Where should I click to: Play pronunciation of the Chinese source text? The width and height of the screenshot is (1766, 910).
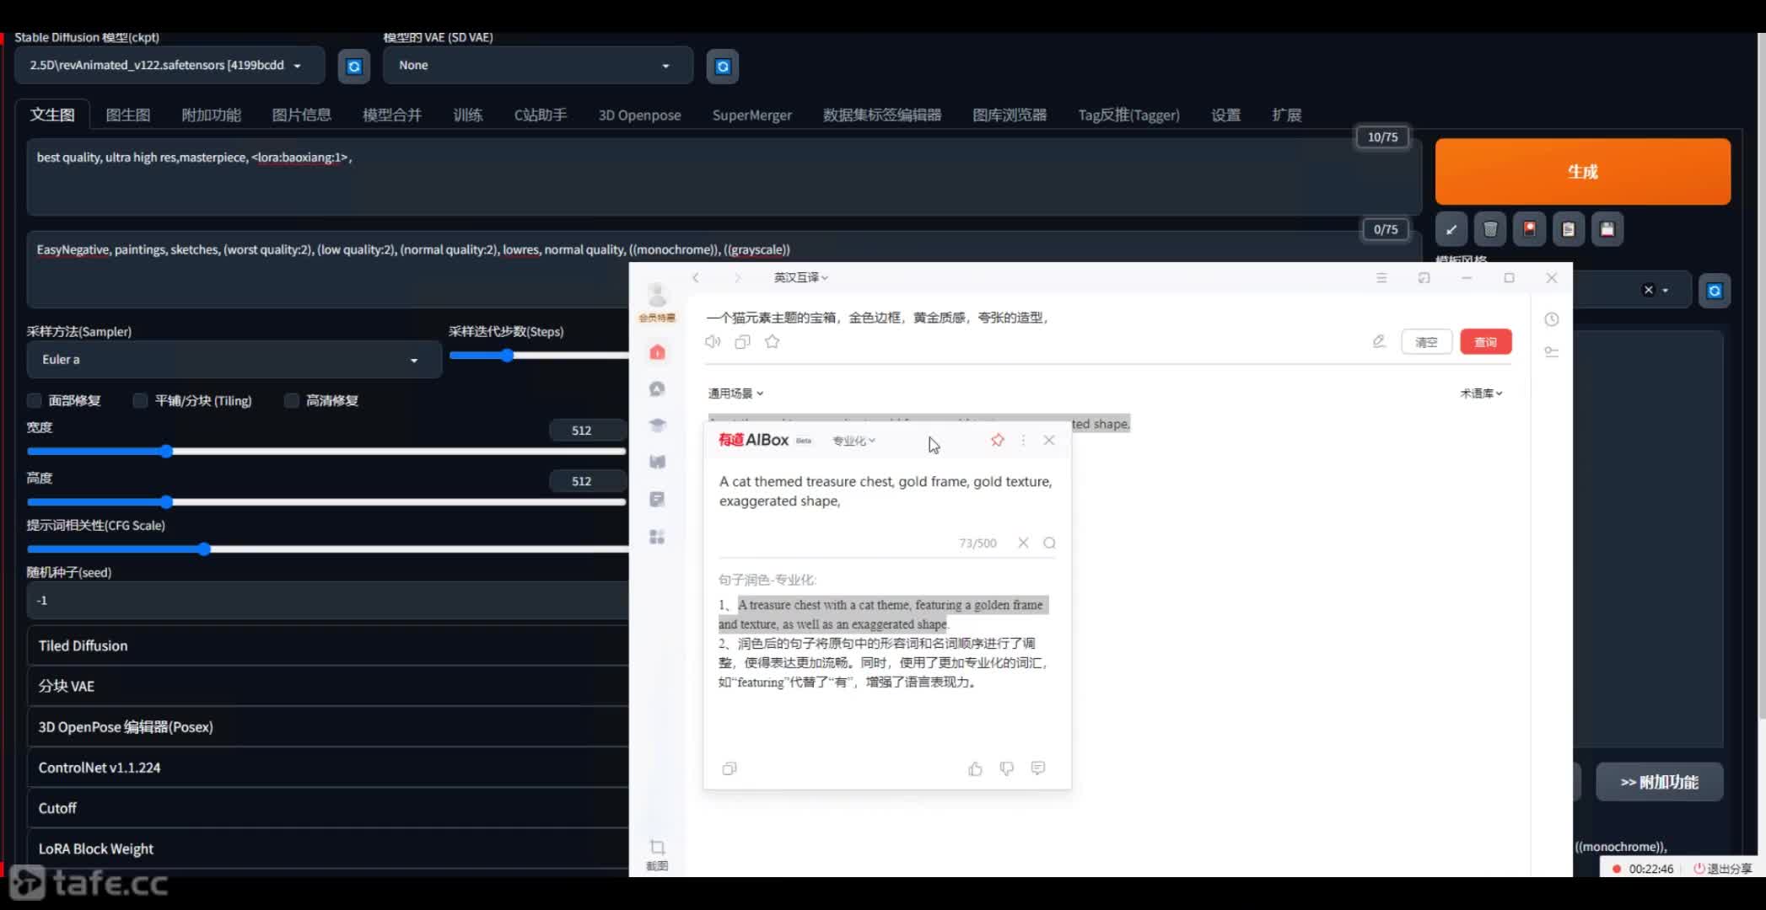click(713, 341)
